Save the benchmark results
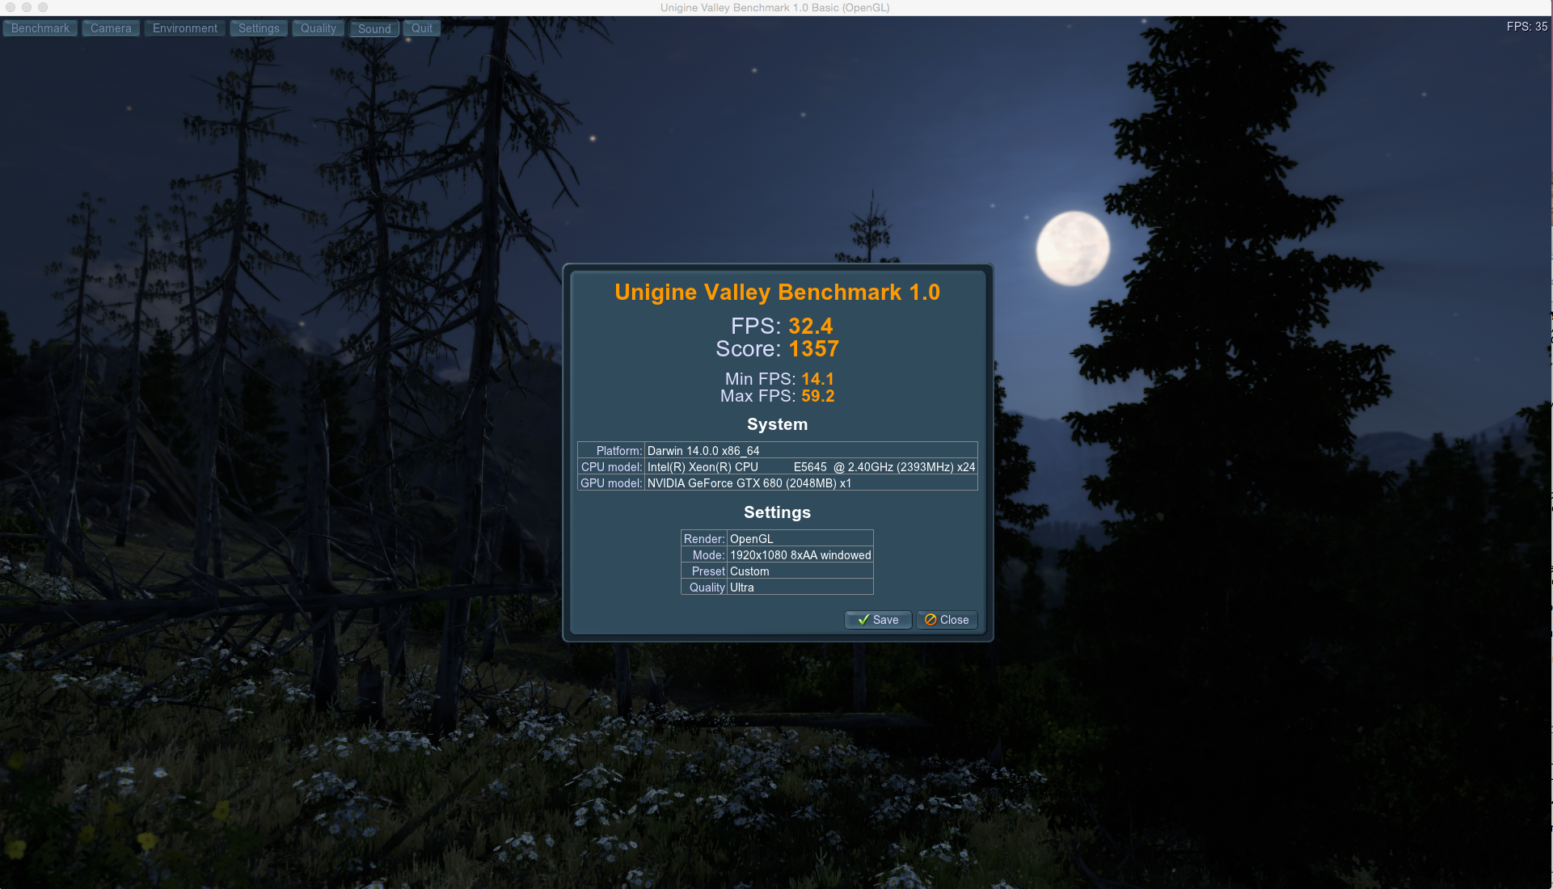The image size is (1553, 889). (x=878, y=620)
